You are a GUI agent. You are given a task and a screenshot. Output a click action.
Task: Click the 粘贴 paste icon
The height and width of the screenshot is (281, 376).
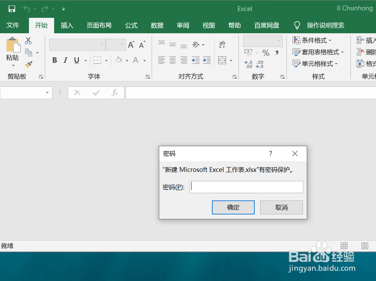tap(13, 45)
